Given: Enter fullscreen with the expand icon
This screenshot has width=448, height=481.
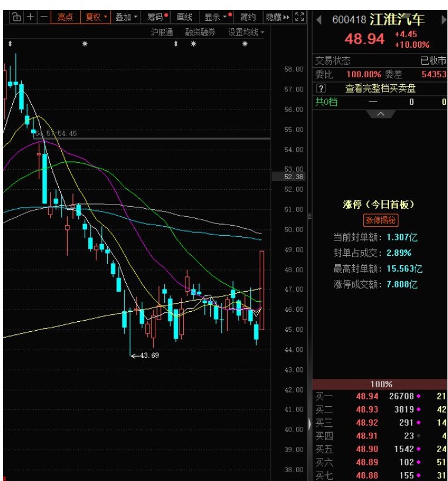Looking at the screenshot, I should tap(300, 17).
